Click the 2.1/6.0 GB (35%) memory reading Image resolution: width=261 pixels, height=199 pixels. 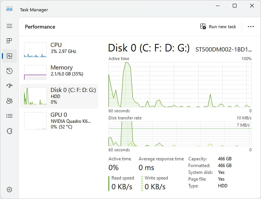coord(67,74)
